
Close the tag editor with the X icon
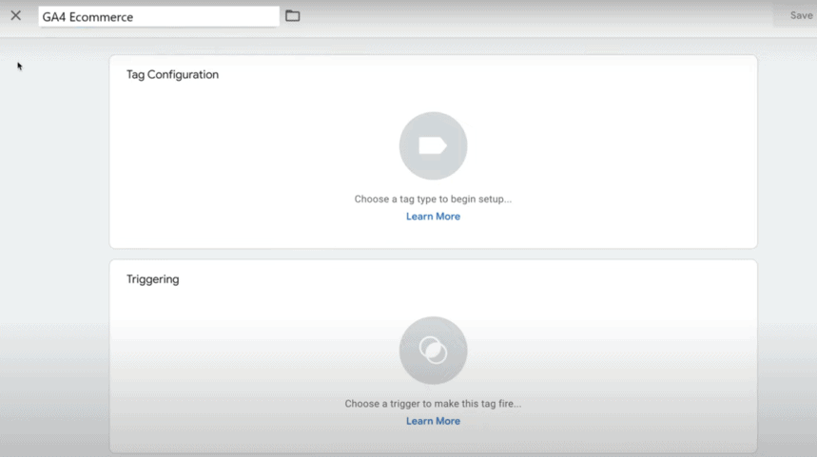tap(15, 15)
